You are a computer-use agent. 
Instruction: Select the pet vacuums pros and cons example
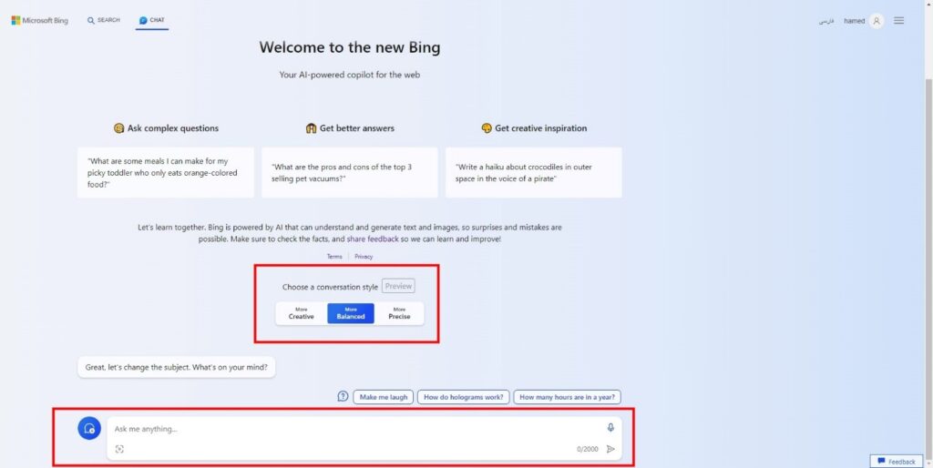(x=350, y=172)
